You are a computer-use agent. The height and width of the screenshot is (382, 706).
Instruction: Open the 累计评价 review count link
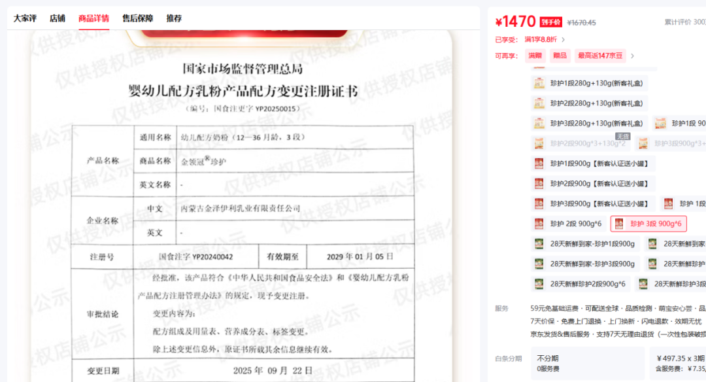coord(685,22)
